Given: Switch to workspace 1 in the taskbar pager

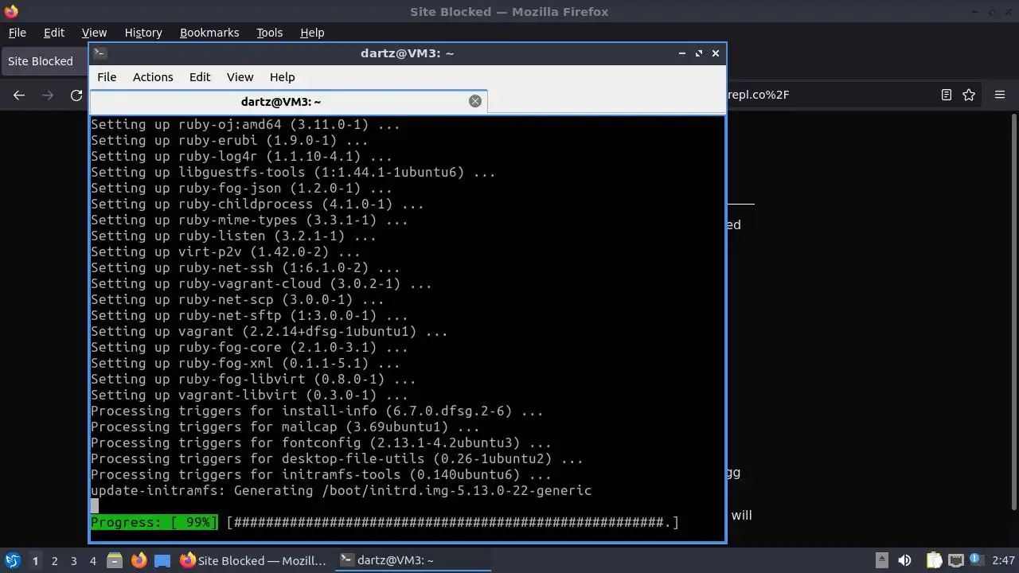Looking at the screenshot, I should point(35,560).
